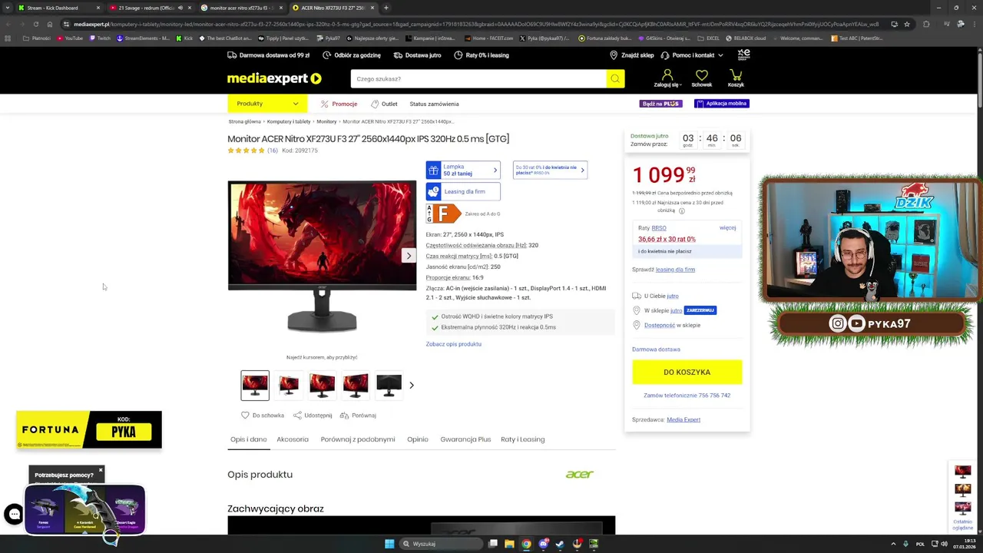Open the (16) reviews count link

pyautogui.click(x=273, y=151)
